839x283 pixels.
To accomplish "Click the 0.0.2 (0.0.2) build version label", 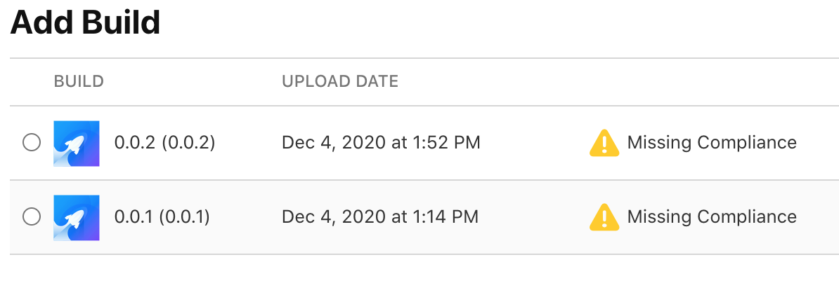I will point(164,143).
